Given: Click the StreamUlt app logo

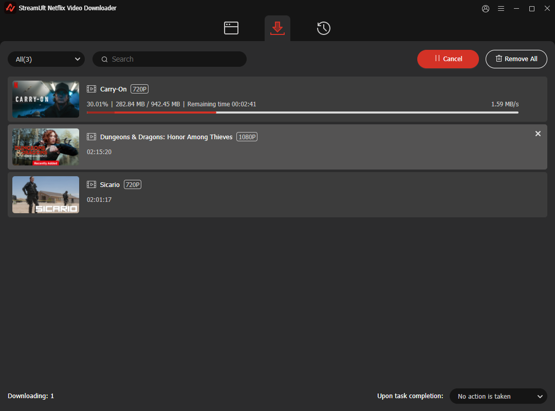Looking at the screenshot, I should point(10,8).
